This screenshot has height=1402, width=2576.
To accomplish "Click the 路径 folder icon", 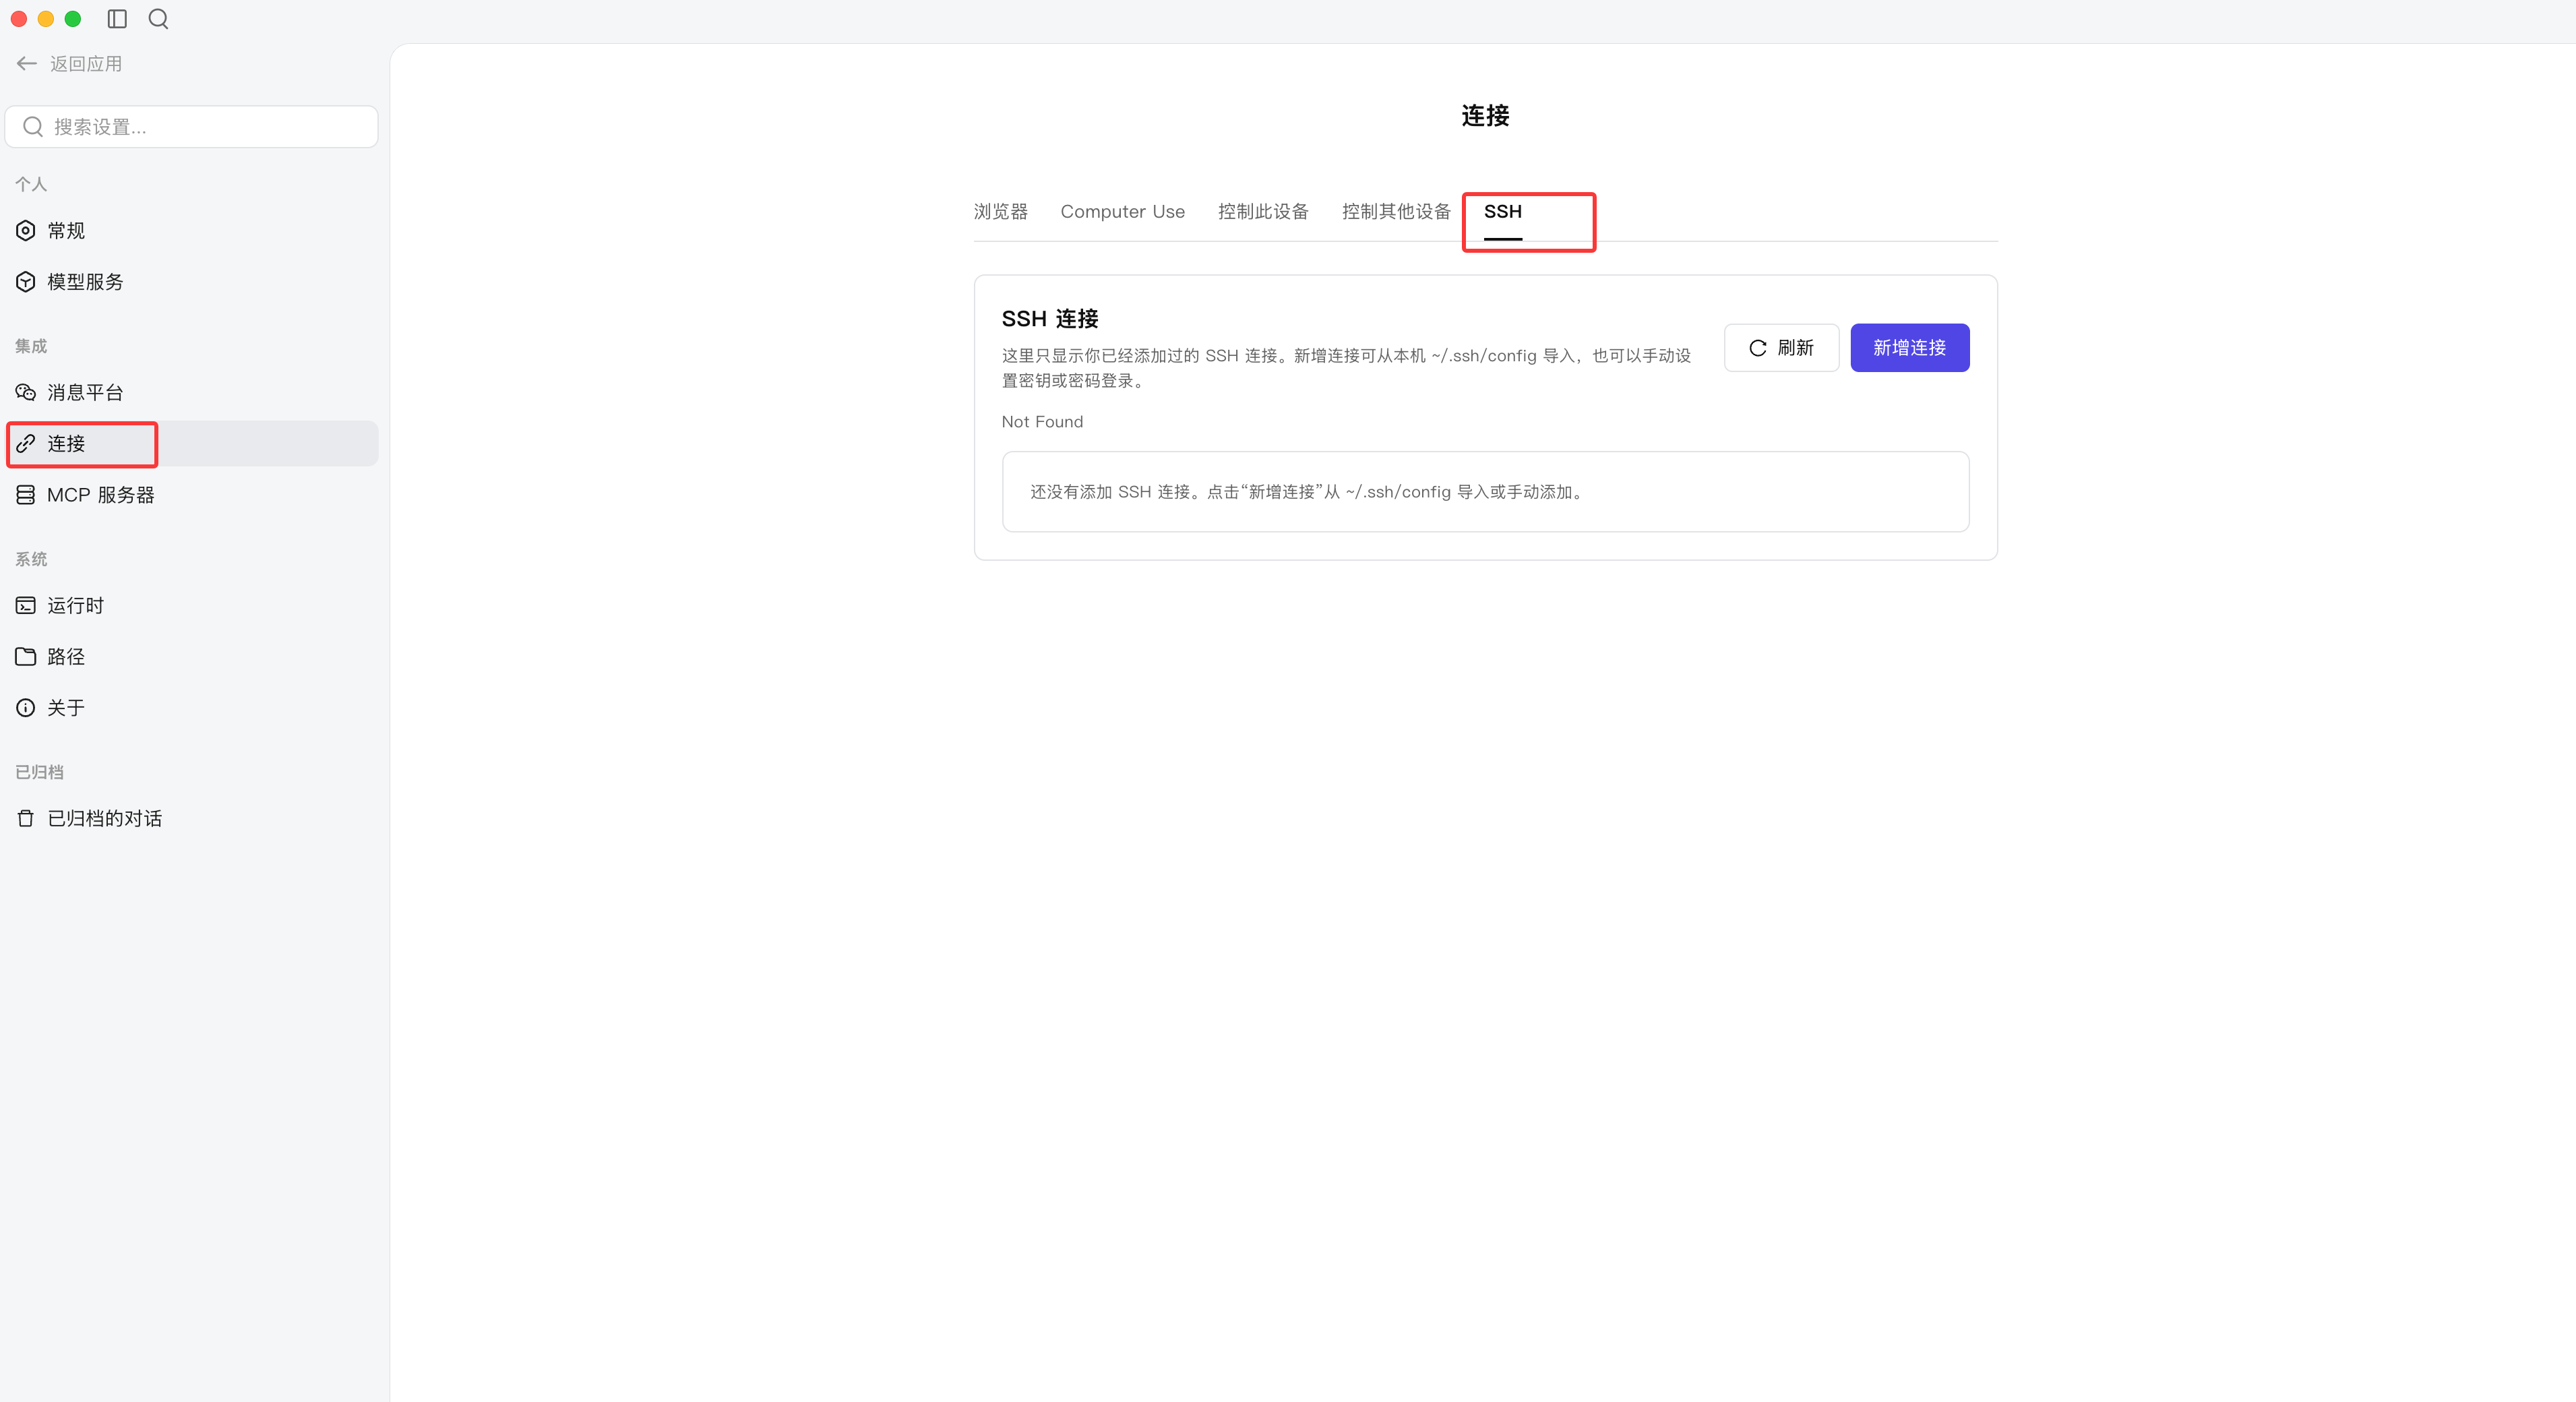I will point(26,656).
